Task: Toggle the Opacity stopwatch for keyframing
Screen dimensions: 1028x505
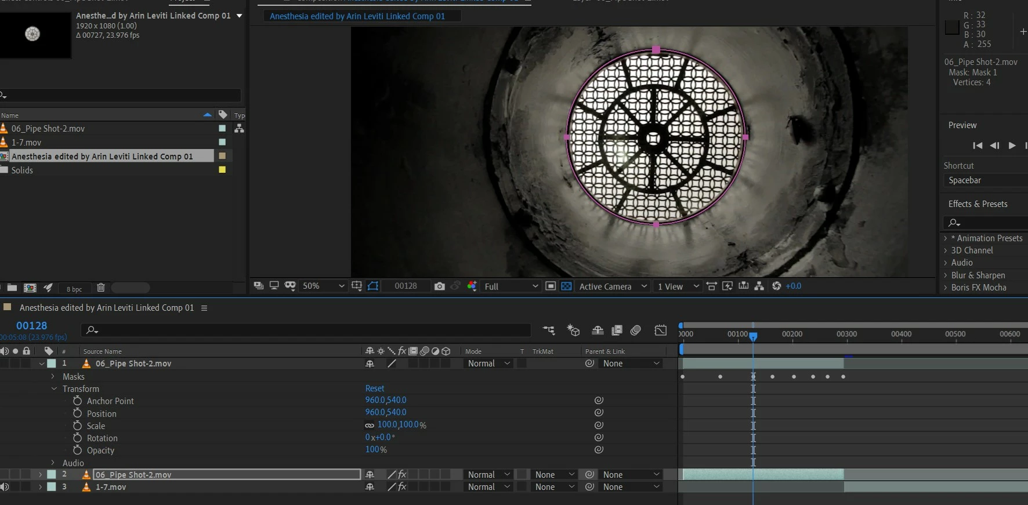Action: pos(77,450)
